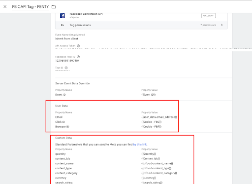Edit the tag name FB CAPI Tag - FENTY
The image size is (252, 184).
pyautogui.click(x=31, y=6)
